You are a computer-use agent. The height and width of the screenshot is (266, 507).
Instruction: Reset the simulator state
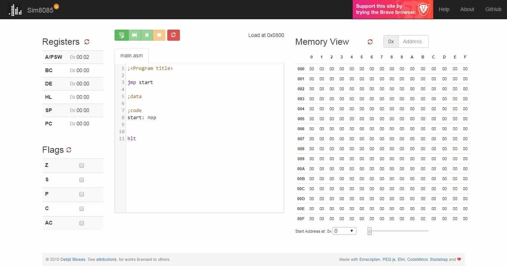point(173,35)
